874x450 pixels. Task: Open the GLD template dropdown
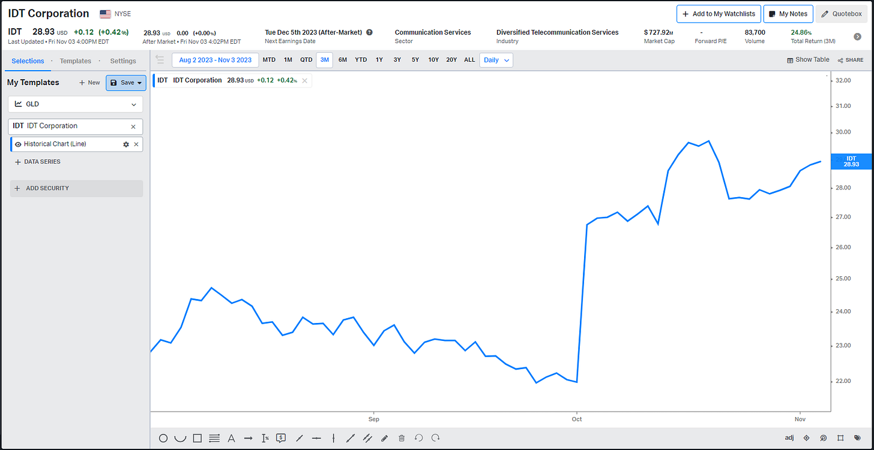76,104
